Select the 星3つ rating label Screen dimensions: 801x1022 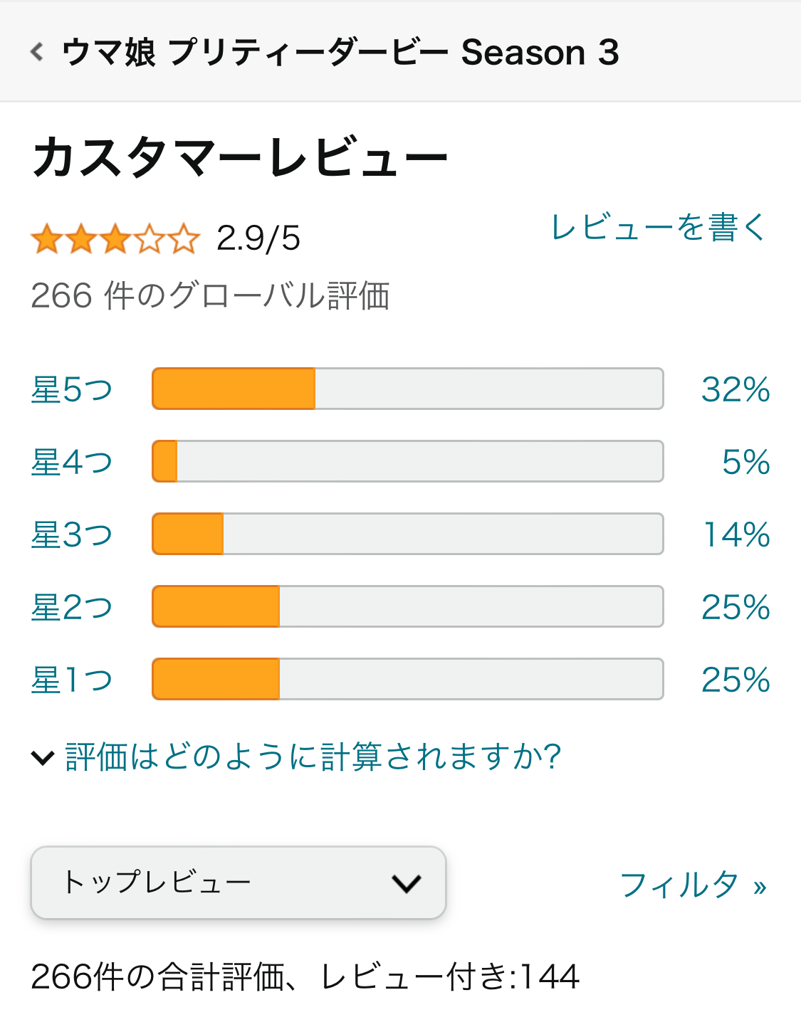pyautogui.click(x=72, y=534)
